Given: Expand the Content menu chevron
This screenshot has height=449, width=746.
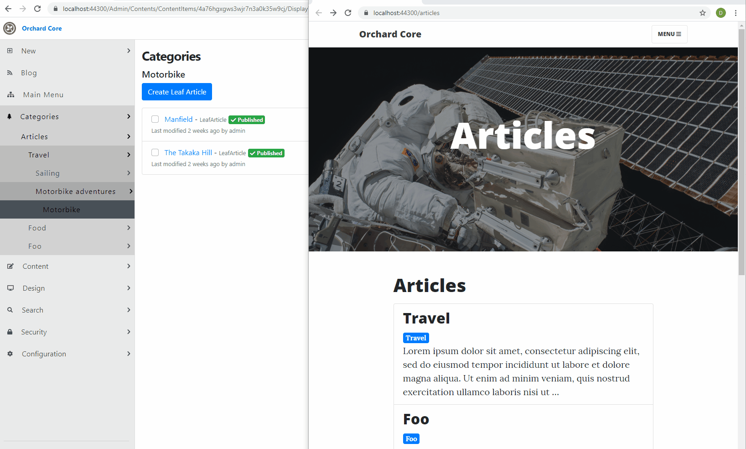Looking at the screenshot, I should [129, 266].
